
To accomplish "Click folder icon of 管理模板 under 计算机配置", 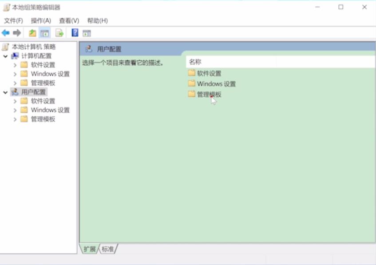I will tap(24, 83).
